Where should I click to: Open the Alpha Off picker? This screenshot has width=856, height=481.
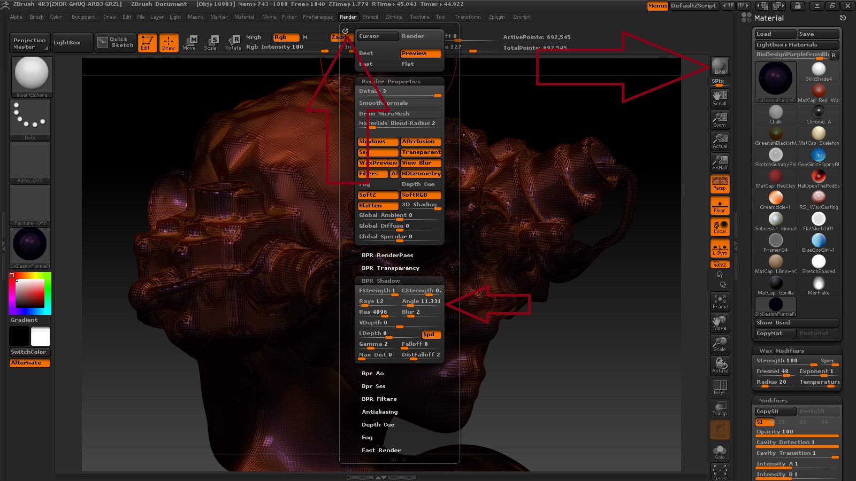pyautogui.click(x=30, y=162)
